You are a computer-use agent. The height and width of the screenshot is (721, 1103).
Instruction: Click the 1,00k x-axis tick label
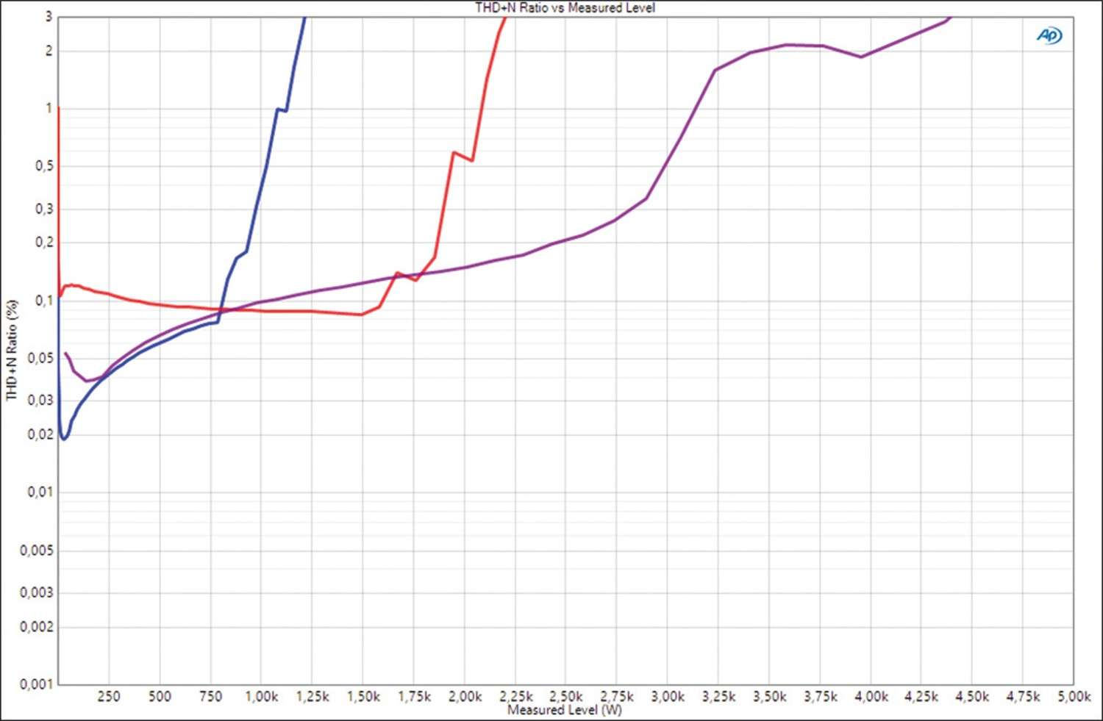tap(261, 696)
